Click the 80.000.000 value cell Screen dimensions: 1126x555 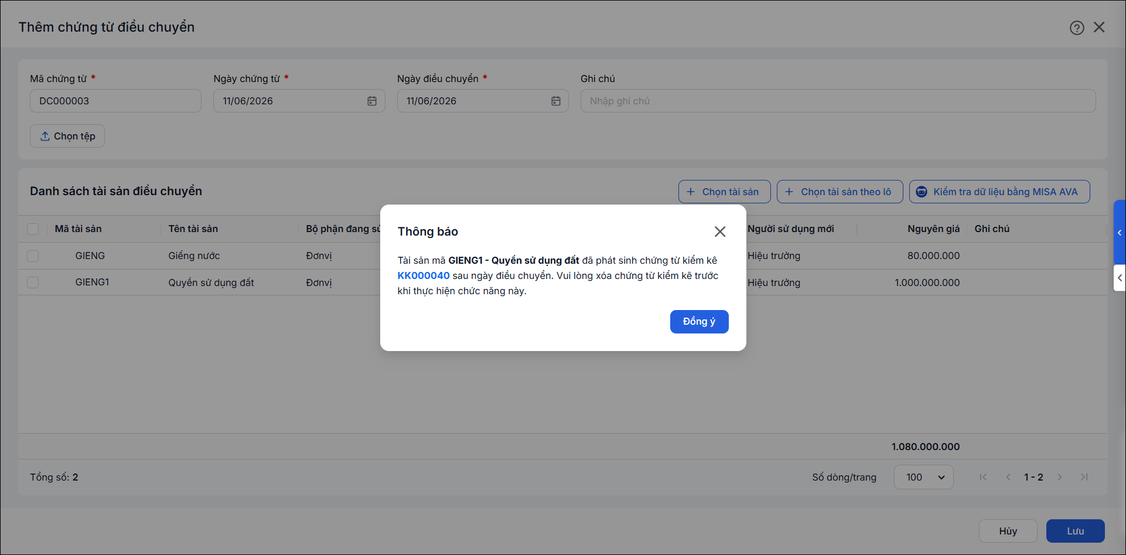click(x=933, y=256)
